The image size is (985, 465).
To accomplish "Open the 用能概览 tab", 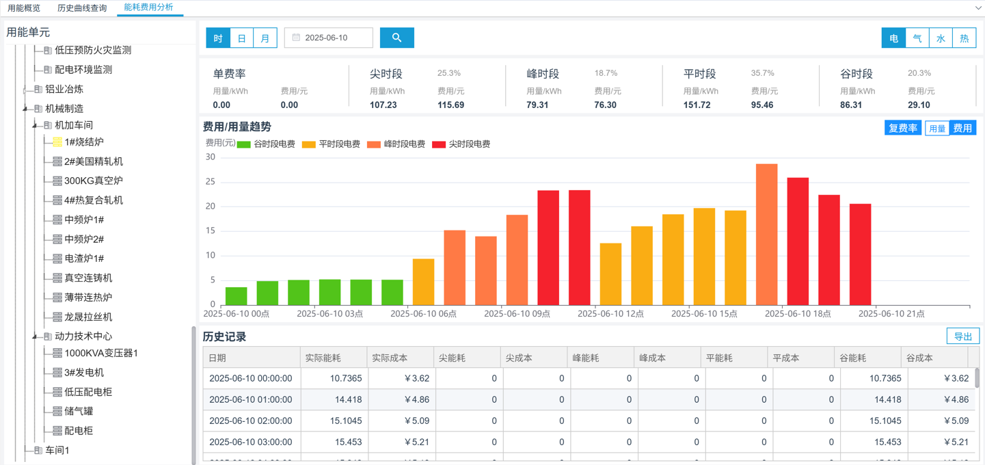I will [x=24, y=8].
